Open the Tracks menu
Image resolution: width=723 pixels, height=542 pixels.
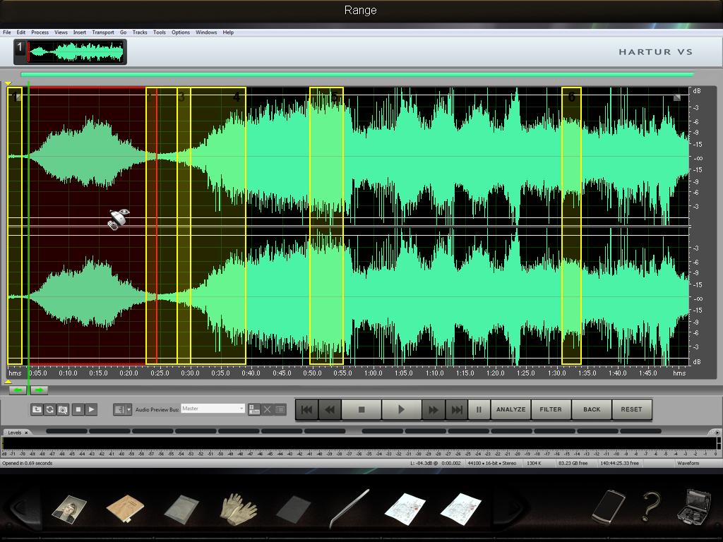coord(140,32)
